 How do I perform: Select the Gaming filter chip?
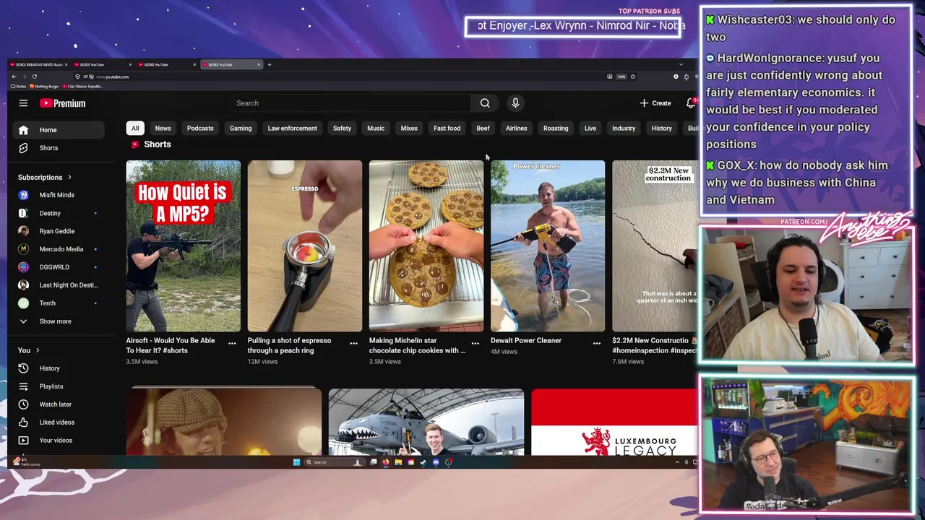click(241, 128)
